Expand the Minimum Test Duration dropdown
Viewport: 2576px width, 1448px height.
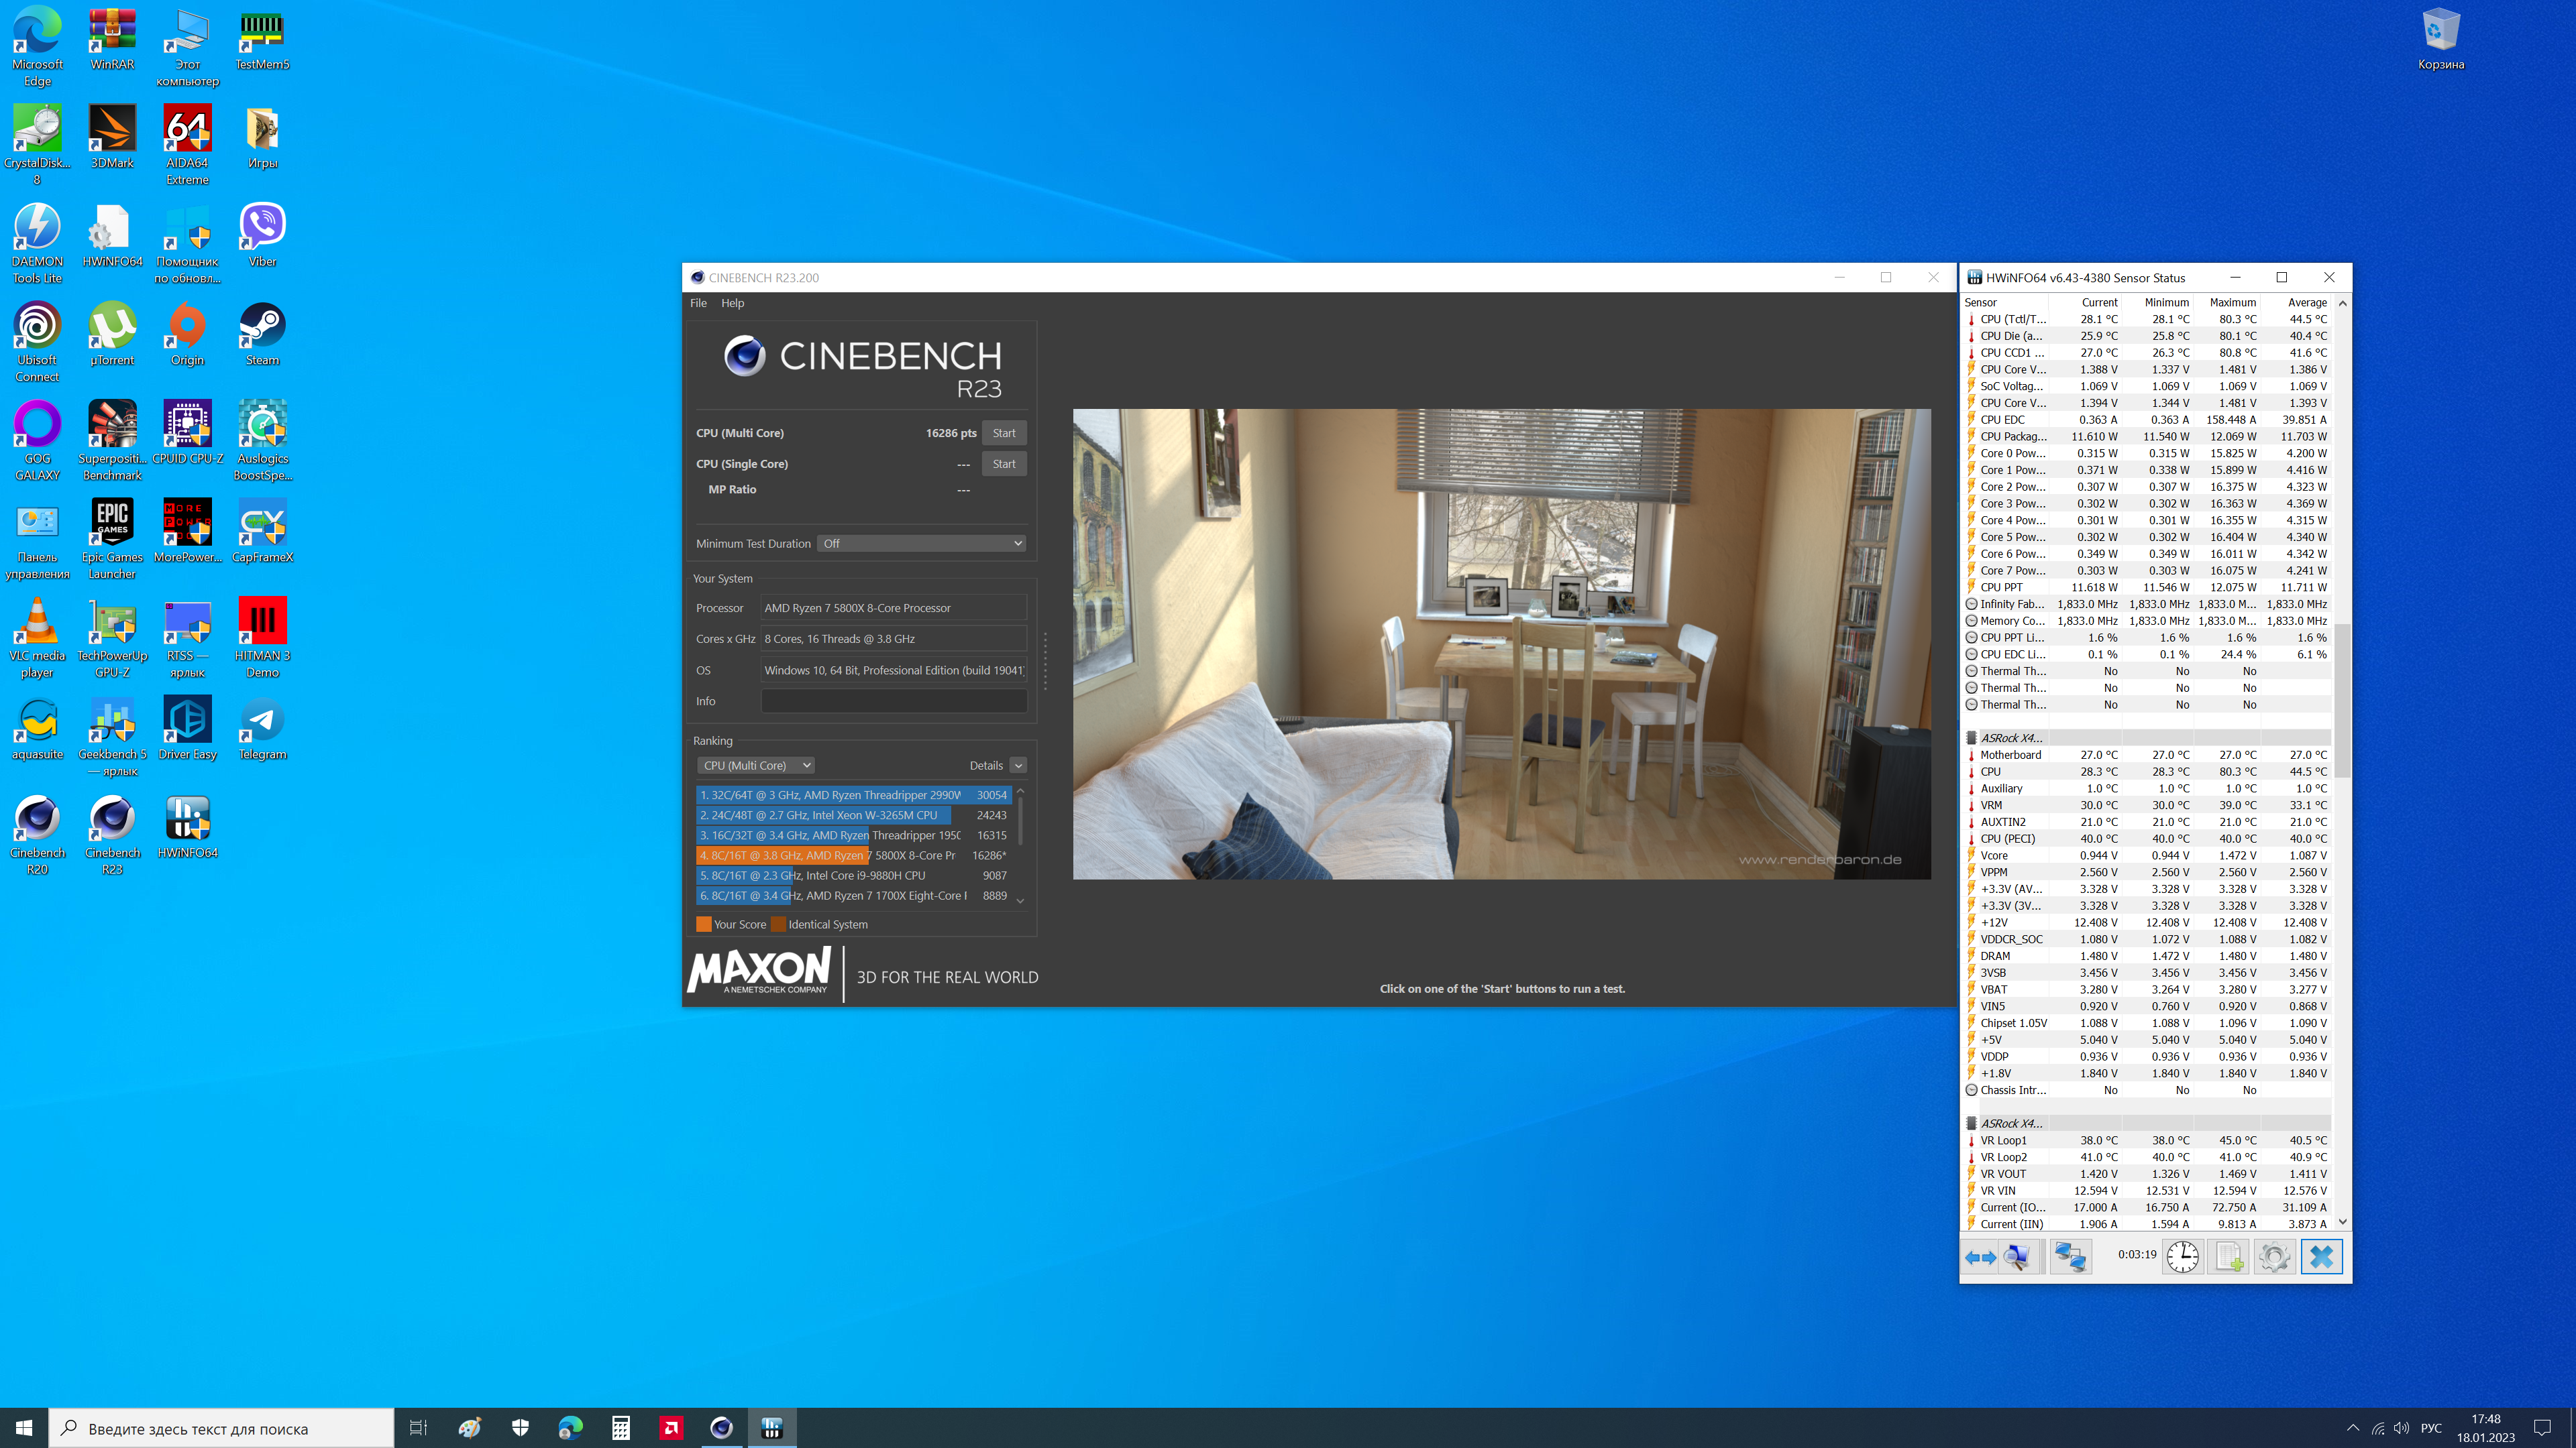point(921,544)
